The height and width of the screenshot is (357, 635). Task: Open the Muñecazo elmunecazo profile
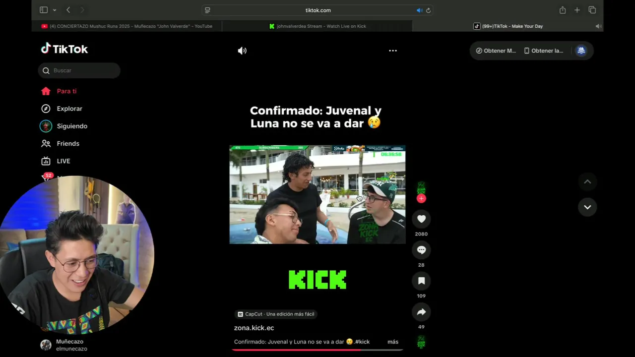coord(64,345)
